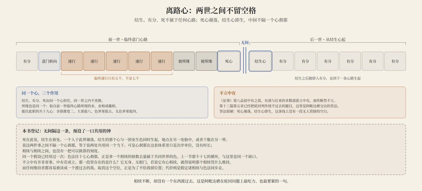The width and height of the screenshot is (422, 191).
Task: Click the title 离路心：两世之间不留空格
Action: (211, 11)
